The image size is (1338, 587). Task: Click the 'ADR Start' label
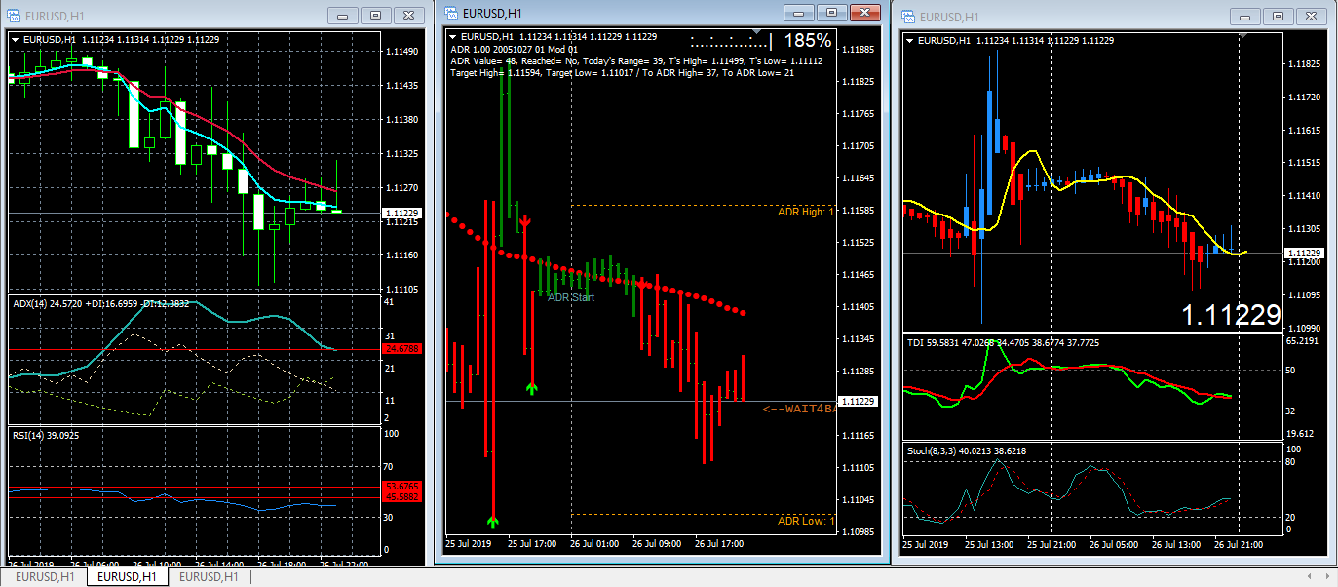click(571, 297)
